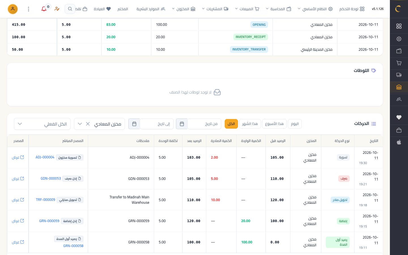
Task: Open the user avatar menu
Action: (12, 9)
